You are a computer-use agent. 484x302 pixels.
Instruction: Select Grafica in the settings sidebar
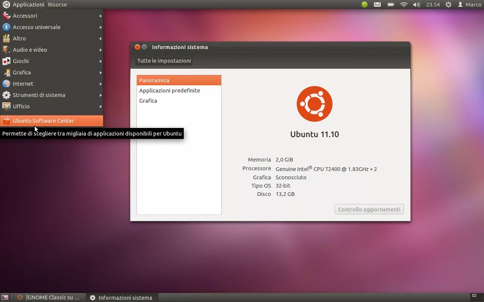(x=179, y=101)
